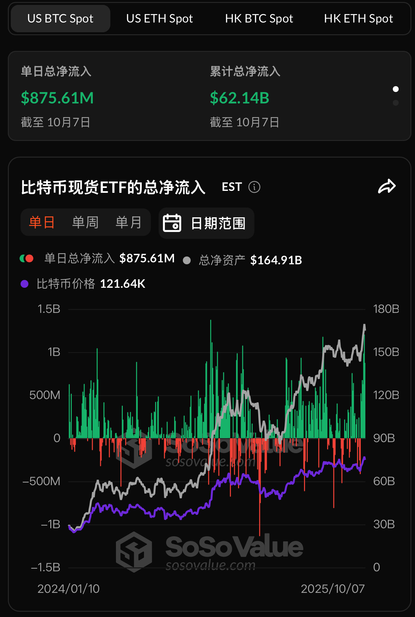This screenshot has width=415, height=617.
Task: Click the $62.14B cumulative net inflow value
Action: pos(240,98)
